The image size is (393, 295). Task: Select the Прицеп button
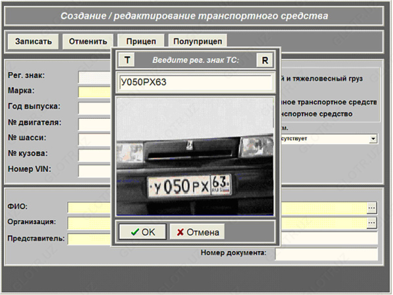point(141,41)
